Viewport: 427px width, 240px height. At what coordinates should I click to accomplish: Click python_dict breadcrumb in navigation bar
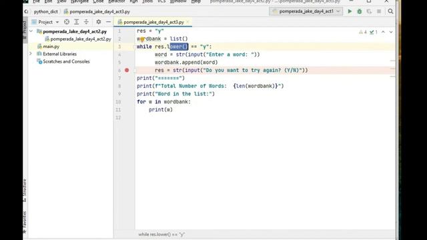(46, 12)
